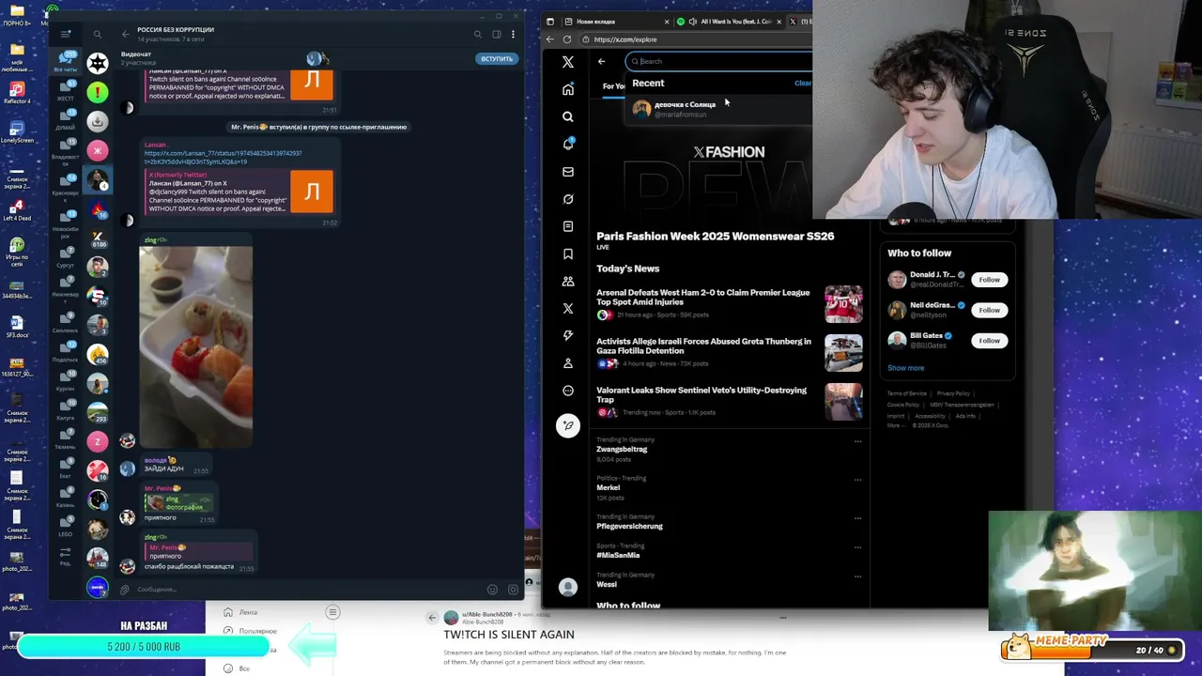This screenshot has height=676, width=1202.
Task: Select the Все чаты folder in Telegram
Action: [66, 62]
